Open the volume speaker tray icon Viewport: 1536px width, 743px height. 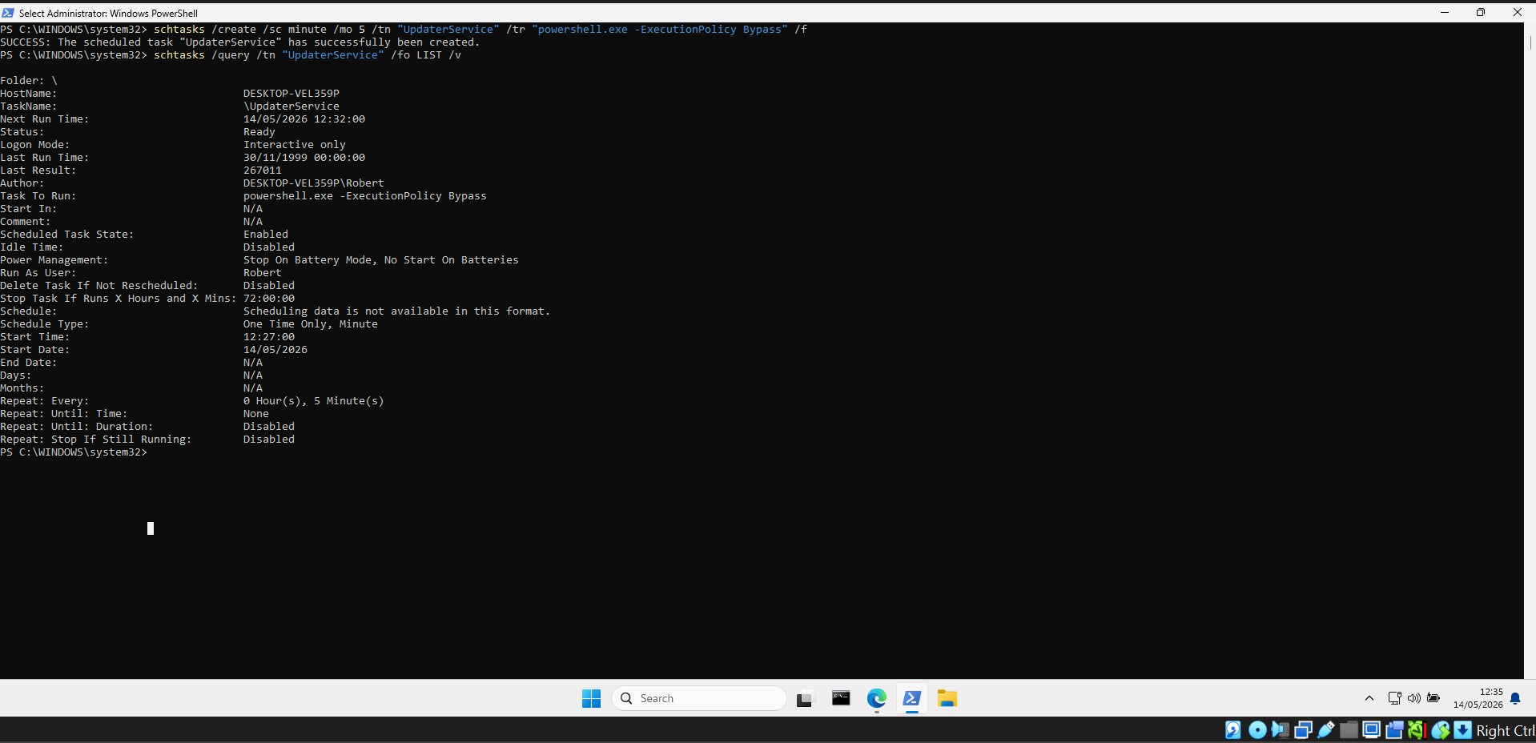pos(1414,698)
